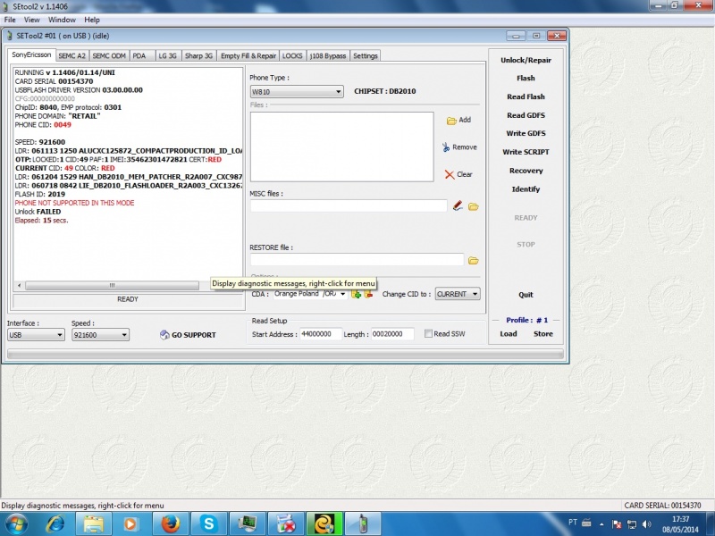715x536 pixels.
Task: Open the View menu
Action: [32, 20]
